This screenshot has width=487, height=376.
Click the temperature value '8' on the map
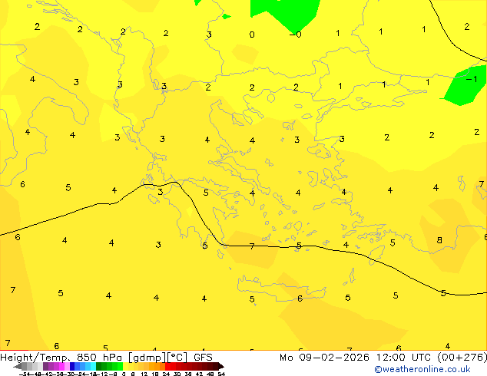tap(439, 240)
